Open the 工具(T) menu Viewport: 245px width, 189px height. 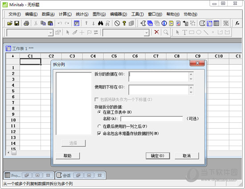click(x=138, y=14)
